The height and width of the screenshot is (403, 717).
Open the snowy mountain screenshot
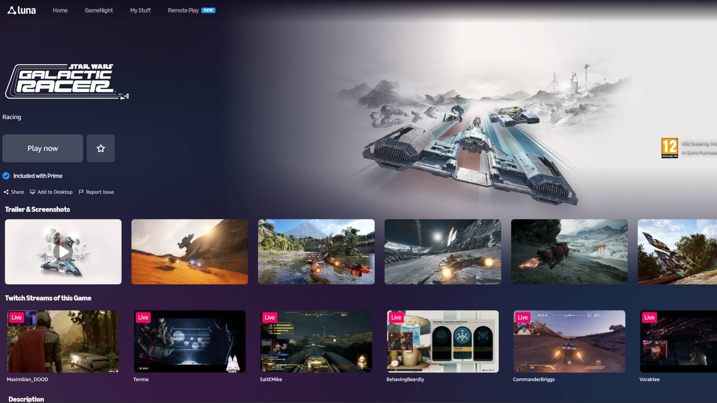pos(569,252)
